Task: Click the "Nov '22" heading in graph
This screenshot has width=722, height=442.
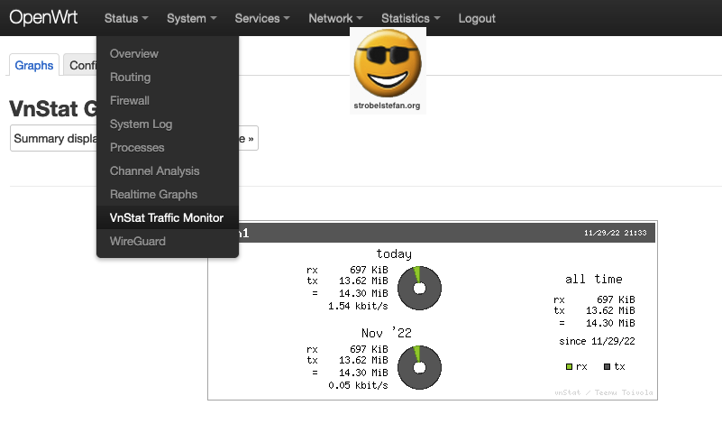Action: 387,333
